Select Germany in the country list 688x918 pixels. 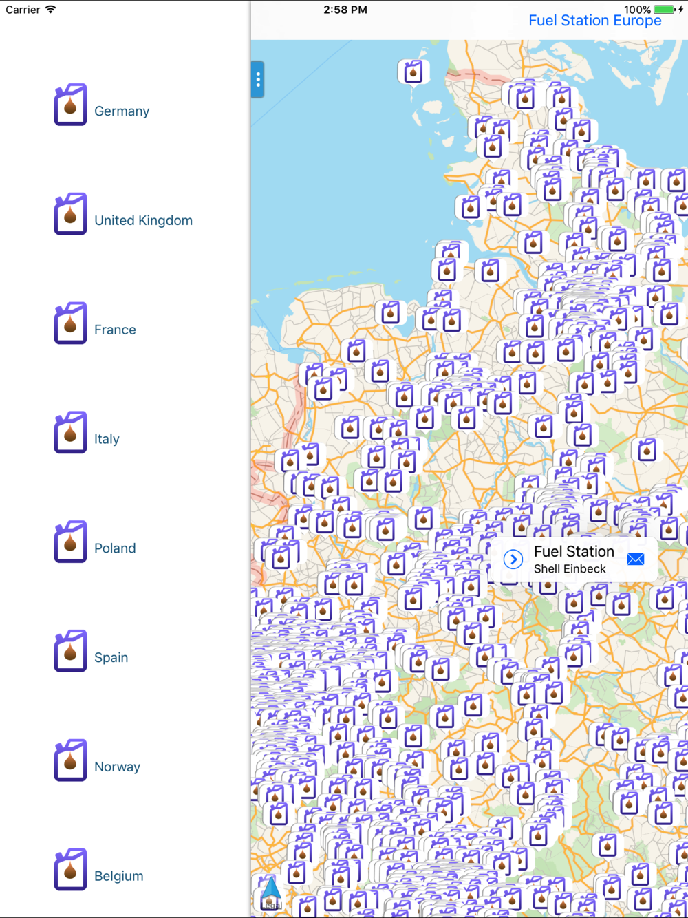pos(122,111)
